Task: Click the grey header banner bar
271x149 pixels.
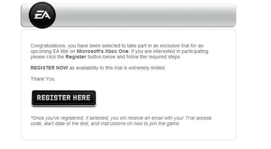Action: pyautogui.click(x=146, y=15)
